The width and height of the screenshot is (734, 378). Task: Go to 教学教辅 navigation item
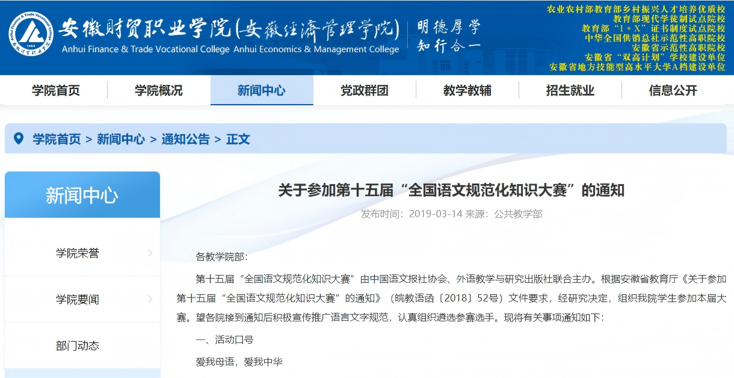467,90
